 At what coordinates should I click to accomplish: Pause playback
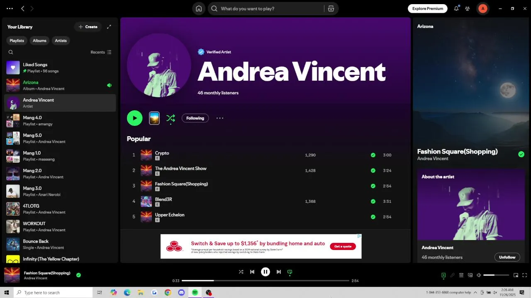pyautogui.click(x=265, y=272)
